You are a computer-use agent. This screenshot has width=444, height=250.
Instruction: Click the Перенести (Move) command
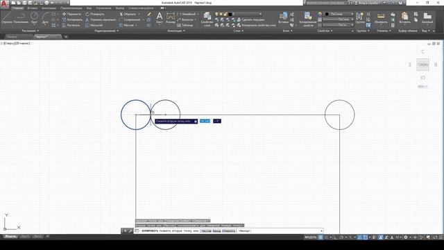pos(71,14)
